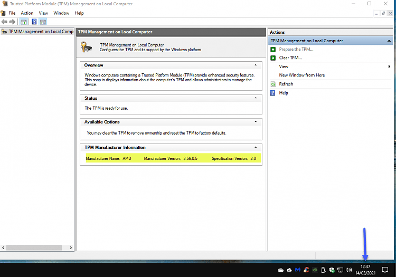Collapse the TPM Manufacturer Information section
This screenshot has width=396, height=277.
click(256, 147)
